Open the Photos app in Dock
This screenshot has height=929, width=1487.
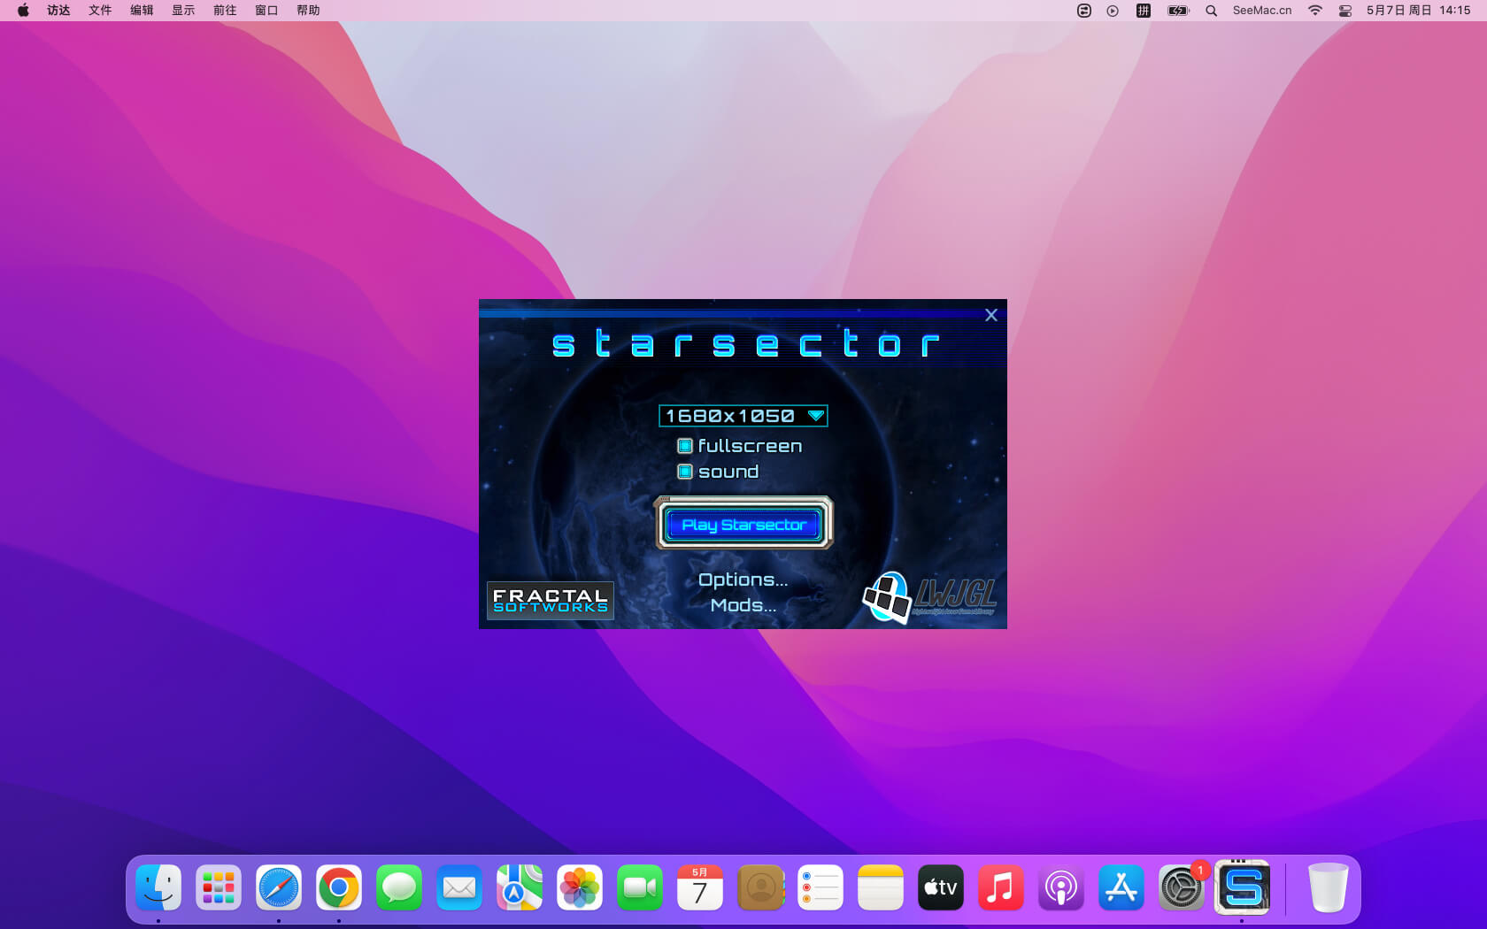[x=580, y=887]
